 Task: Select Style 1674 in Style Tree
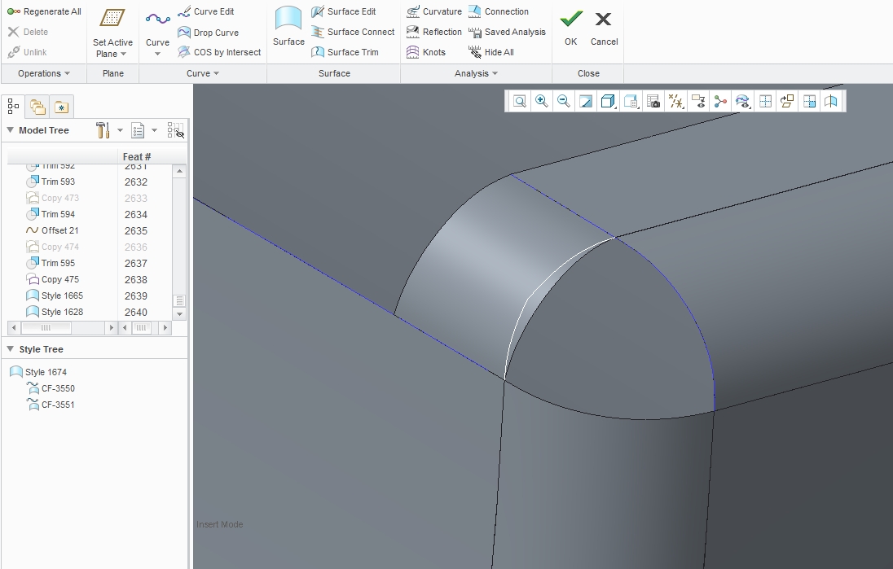pyautogui.click(x=38, y=372)
